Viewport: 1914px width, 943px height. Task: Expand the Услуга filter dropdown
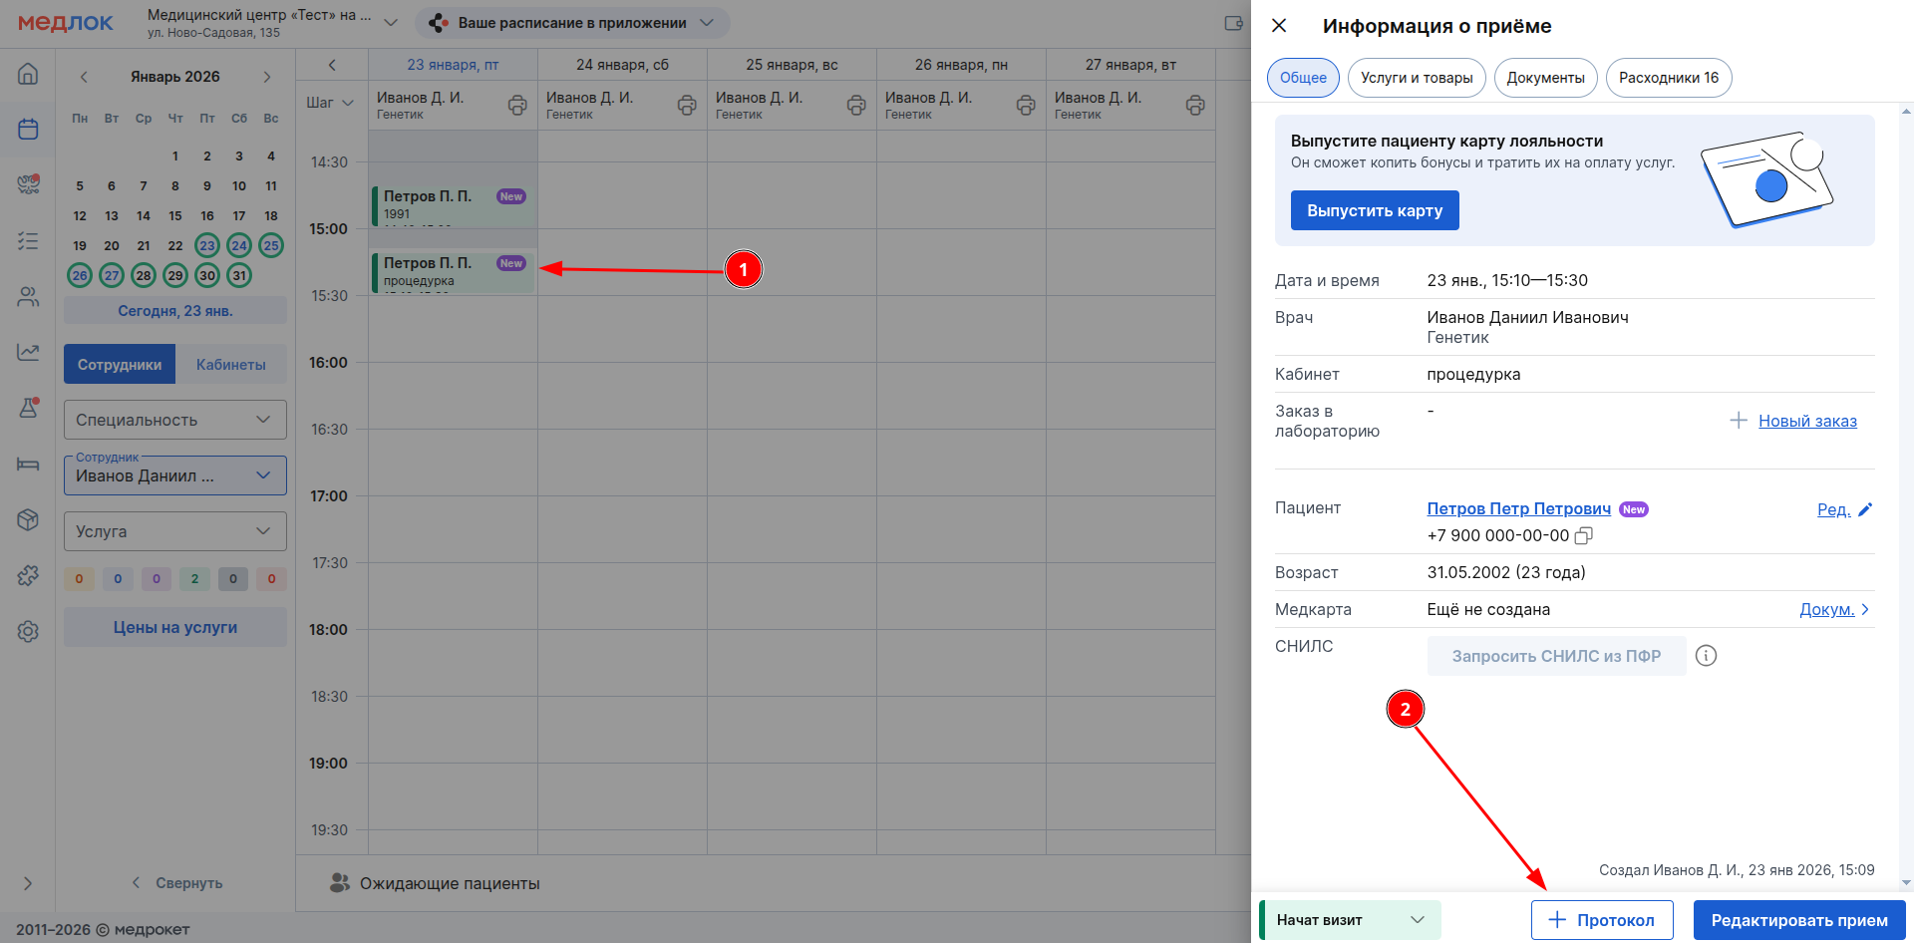[175, 531]
